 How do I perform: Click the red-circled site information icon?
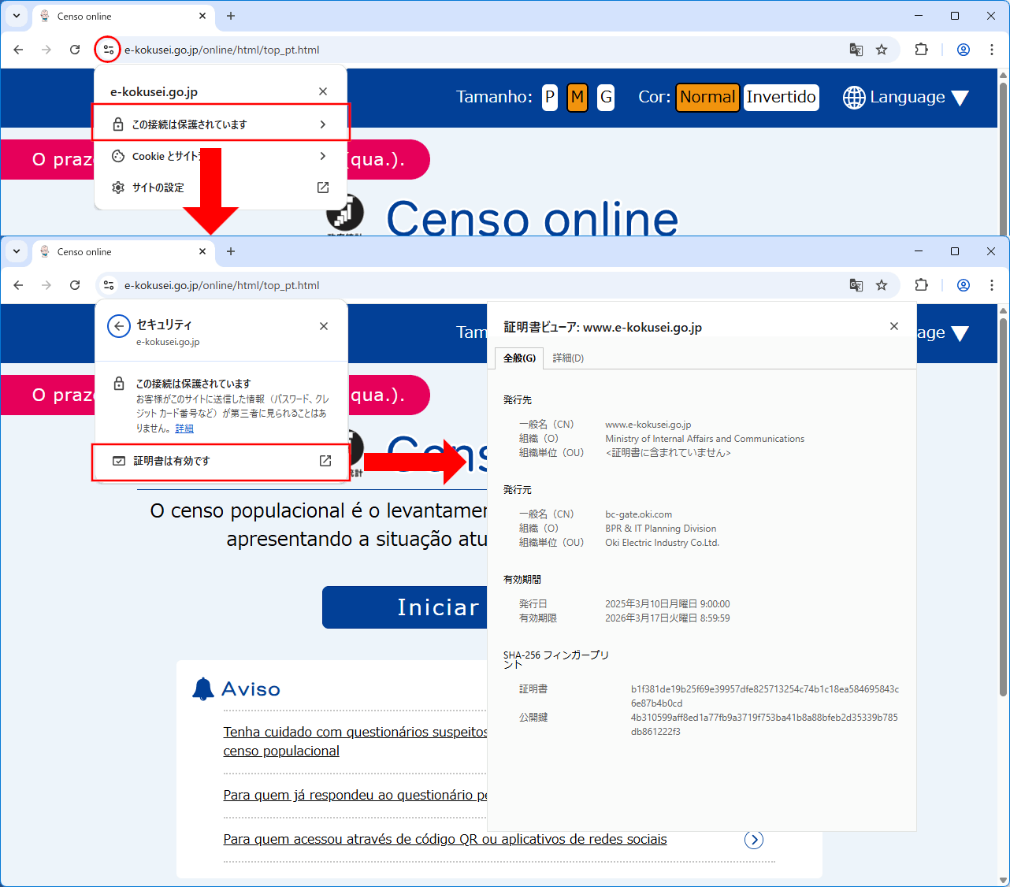pos(108,50)
